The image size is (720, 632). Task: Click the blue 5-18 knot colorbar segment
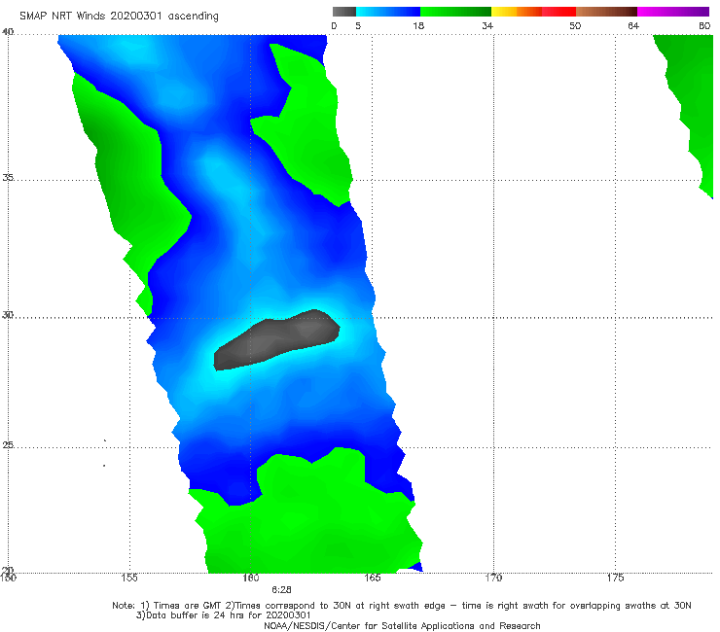point(388,12)
